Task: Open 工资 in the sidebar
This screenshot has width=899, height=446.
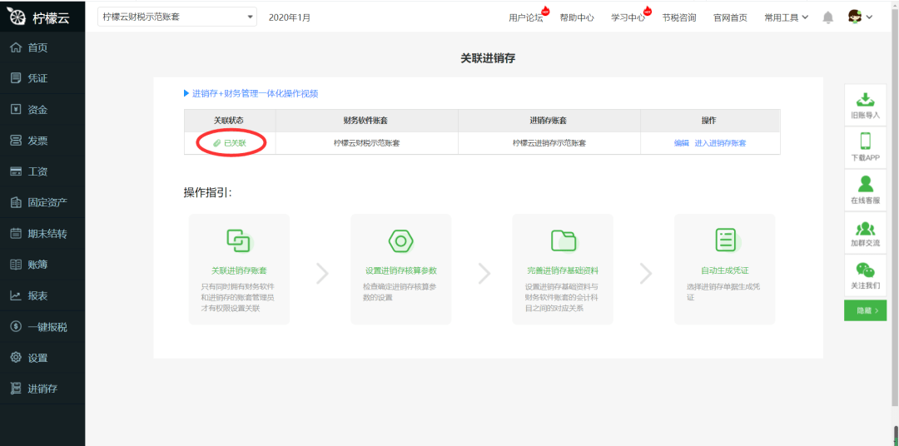Action: point(42,171)
